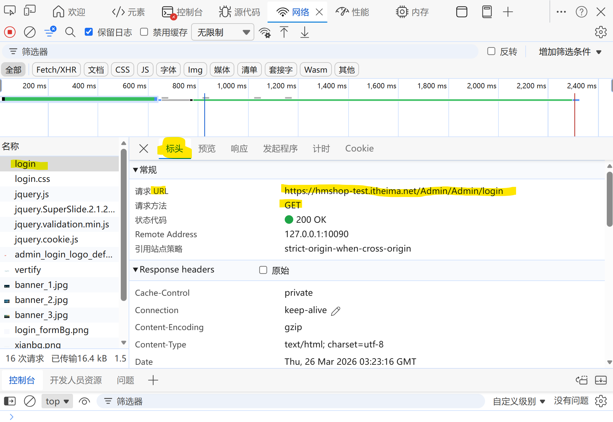Open the add filter conditions (增加筛选条件) dropdown
Screen dimensions: 613x422
(x=570, y=52)
